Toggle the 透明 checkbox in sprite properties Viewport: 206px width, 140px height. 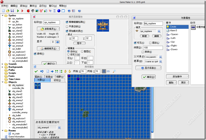[35, 54]
